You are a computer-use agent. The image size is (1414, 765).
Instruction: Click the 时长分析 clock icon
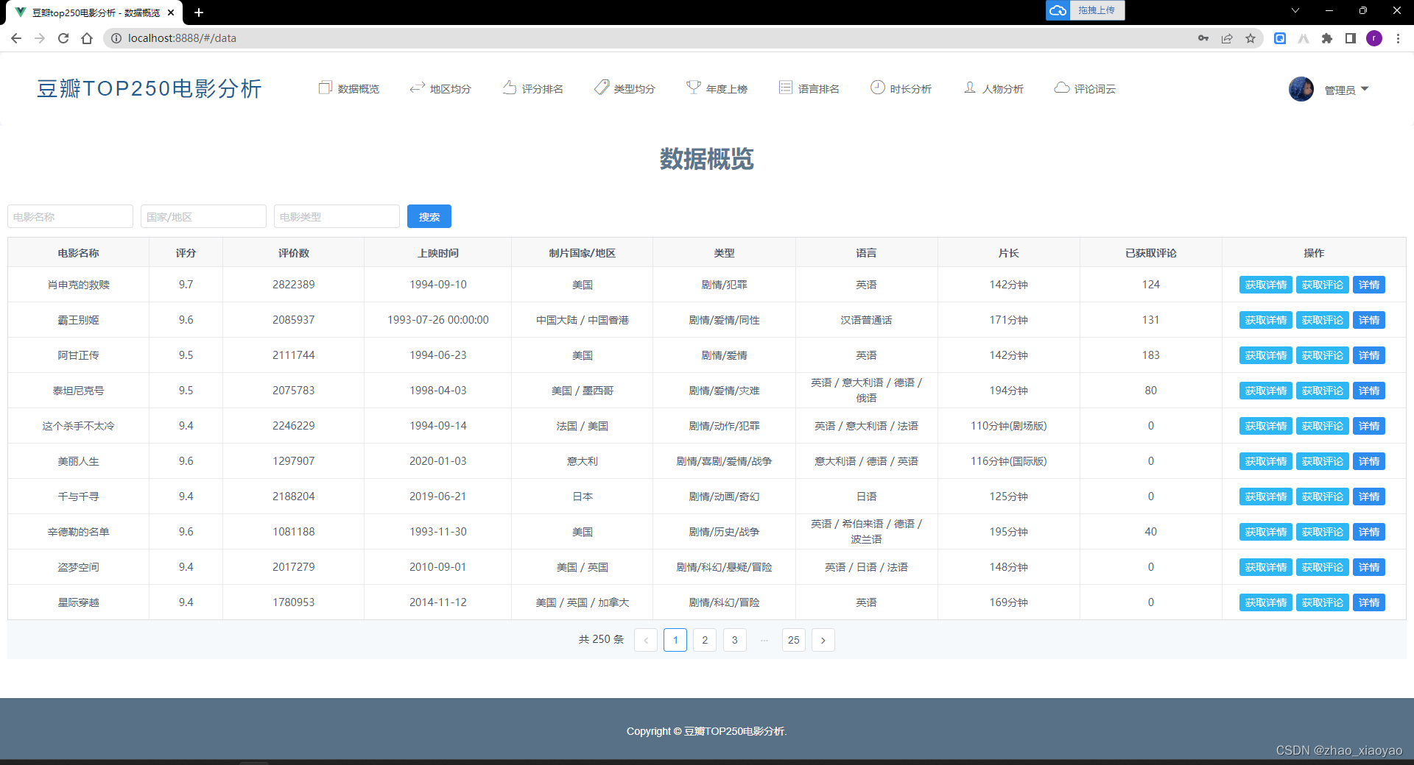[x=878, y=88]
